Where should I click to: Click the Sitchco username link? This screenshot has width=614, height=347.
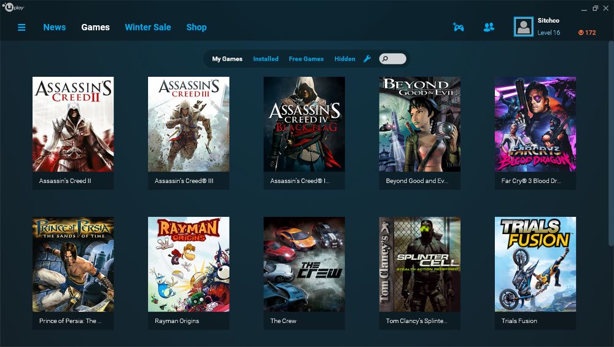548,21
